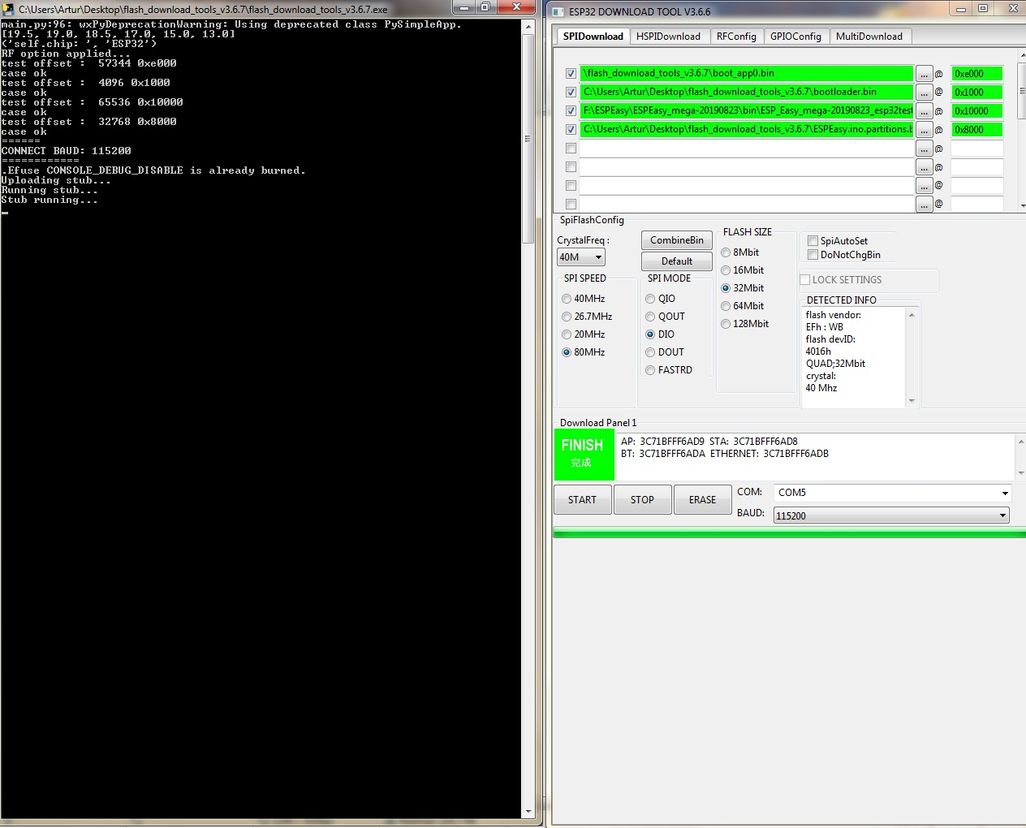Switch to the HSPIDownload tab

(668, 37)
